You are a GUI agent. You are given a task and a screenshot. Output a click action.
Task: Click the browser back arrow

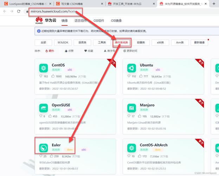click(5, 11)
